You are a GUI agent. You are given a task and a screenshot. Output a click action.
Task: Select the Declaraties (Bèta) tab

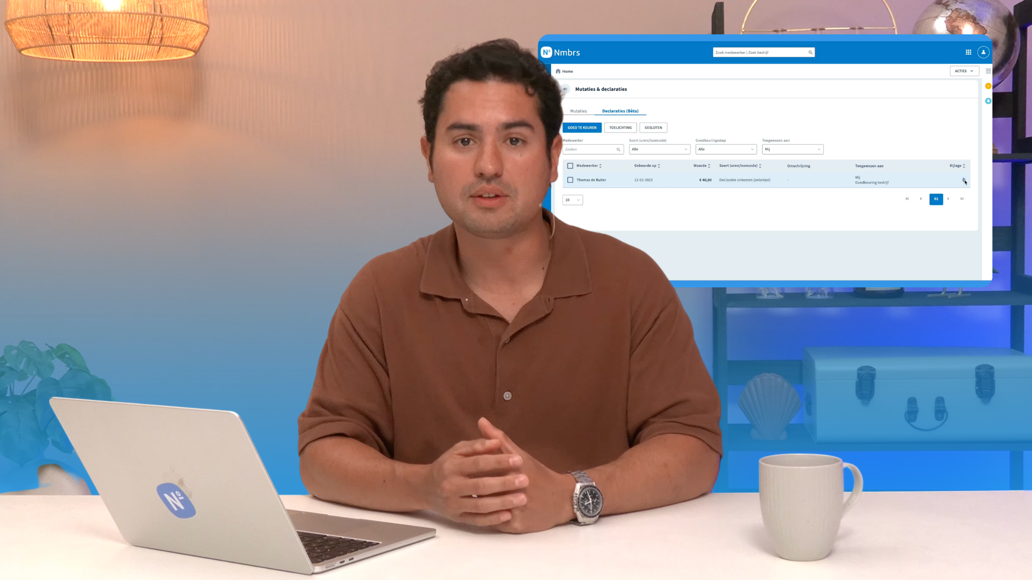click(x=620, y=111)
